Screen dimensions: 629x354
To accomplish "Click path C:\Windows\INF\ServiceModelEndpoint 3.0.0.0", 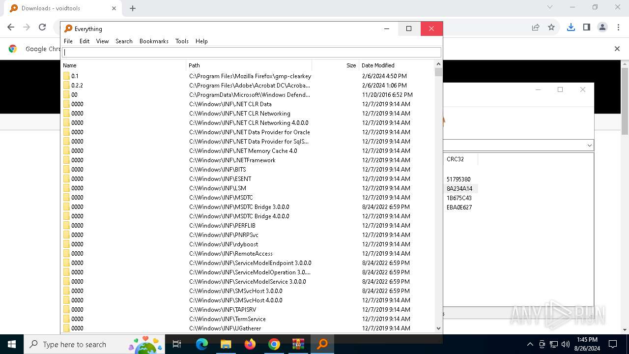I will [x=250, y=263].
